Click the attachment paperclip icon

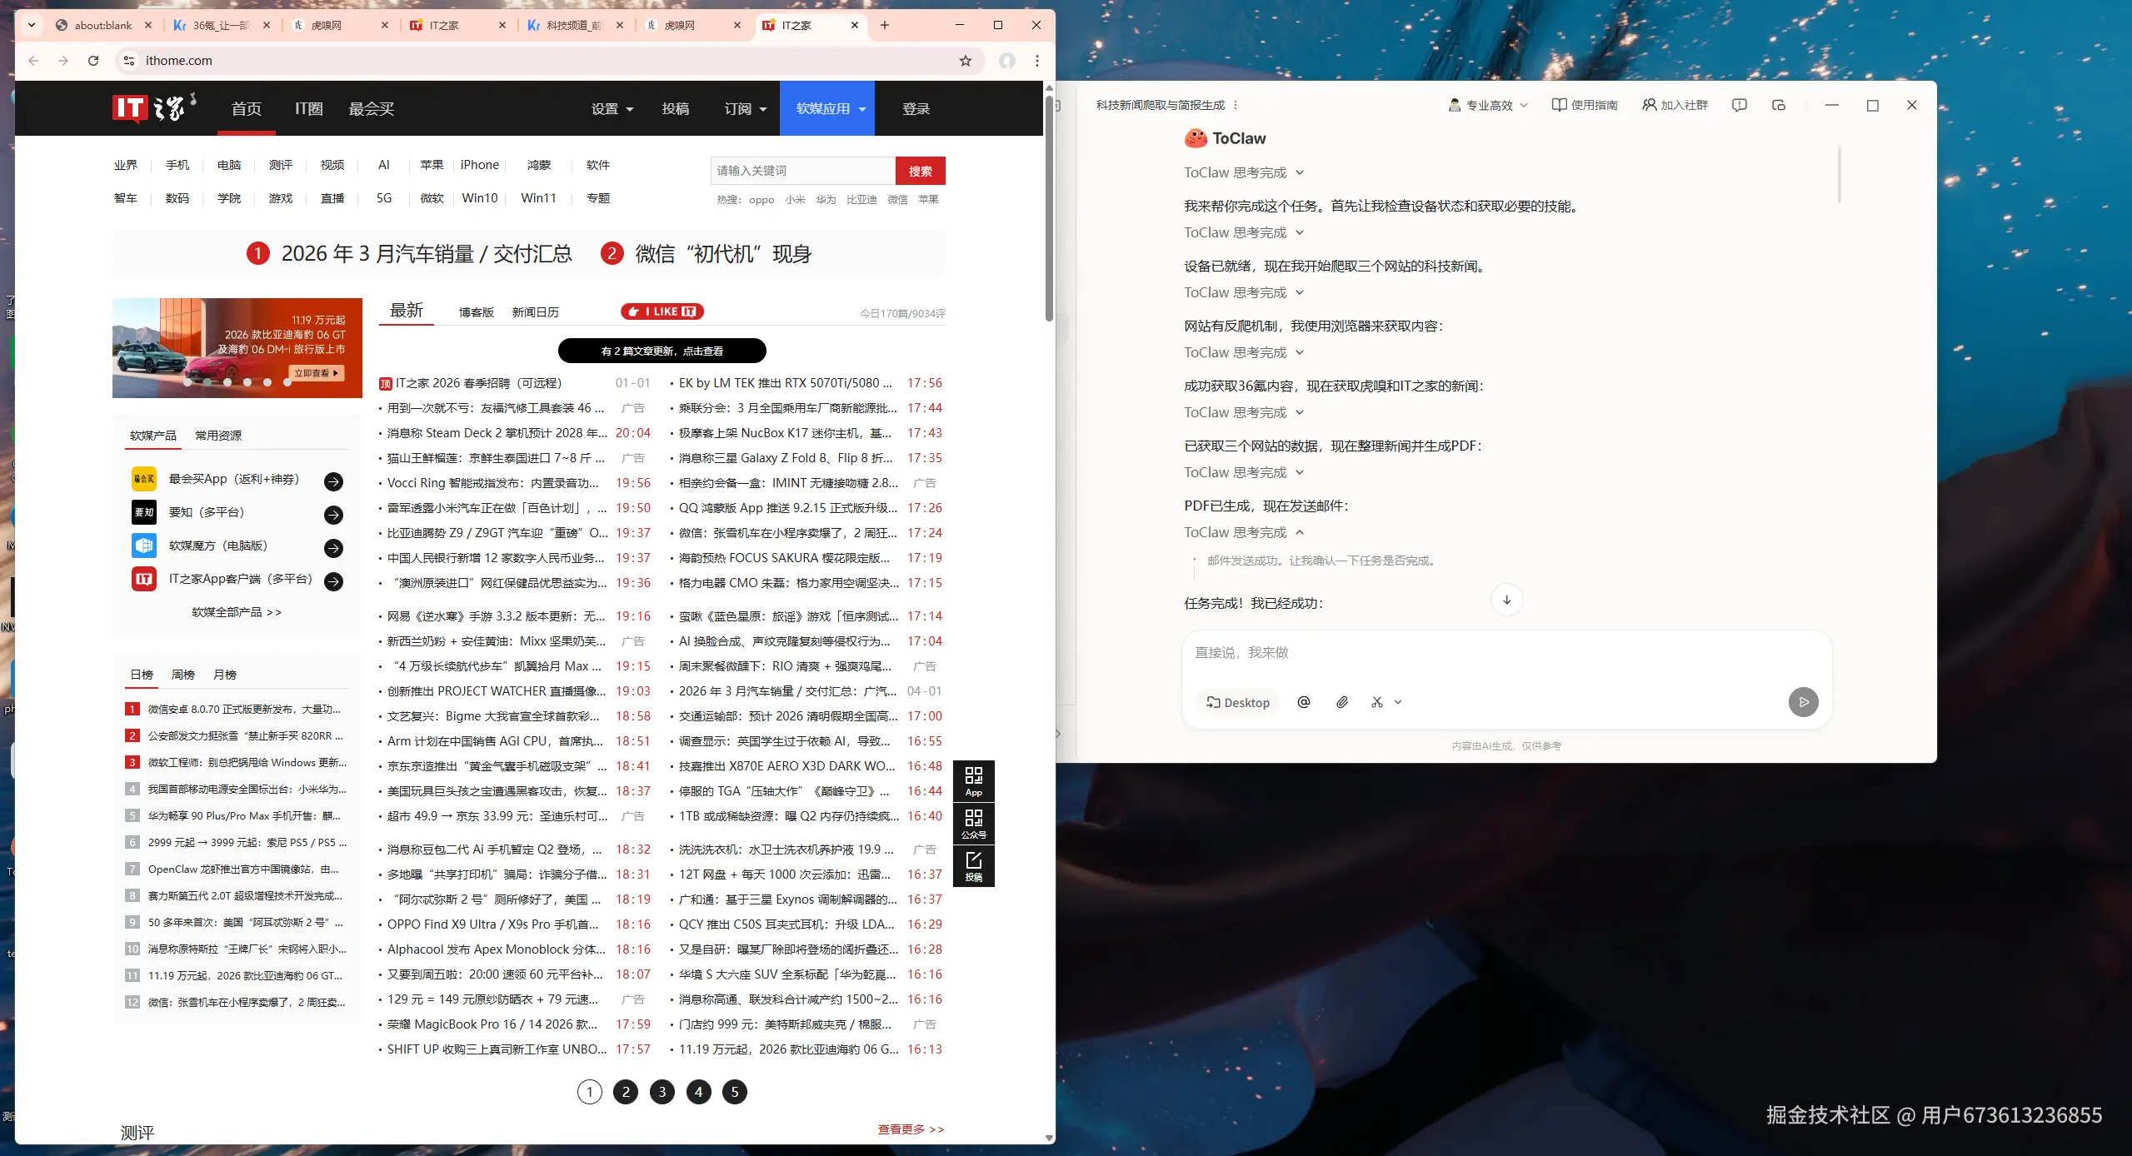point(1342,702)
